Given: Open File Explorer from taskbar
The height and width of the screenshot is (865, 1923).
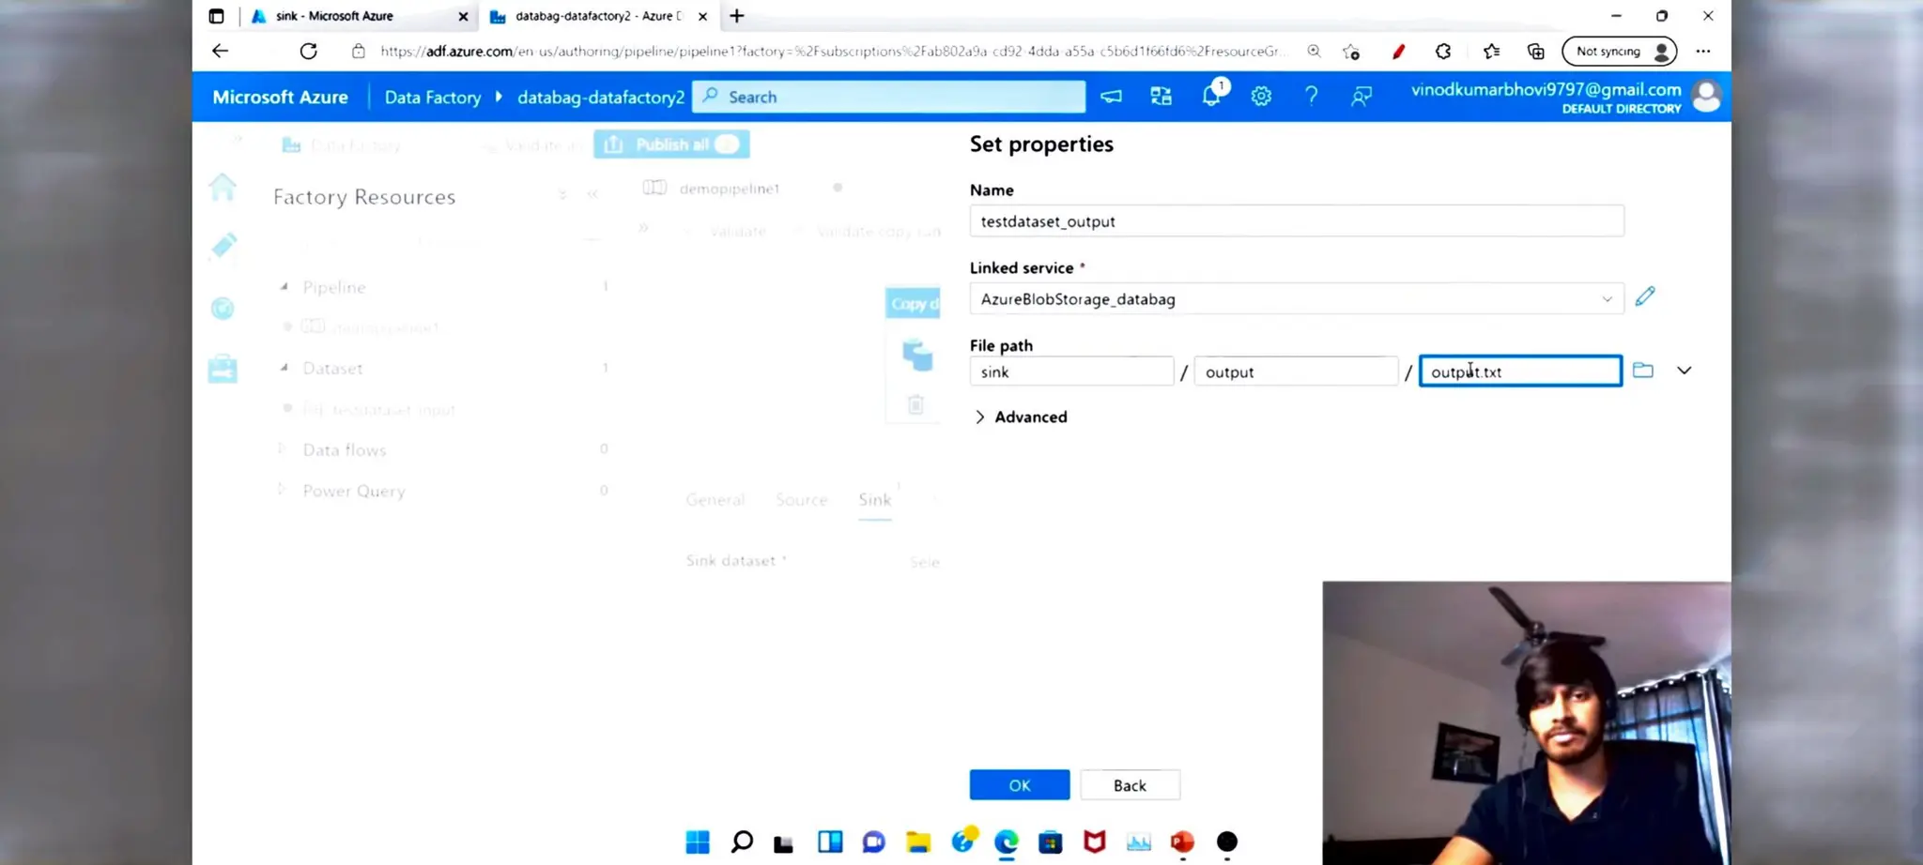Looking at the screenshot, I should (917, 842).
